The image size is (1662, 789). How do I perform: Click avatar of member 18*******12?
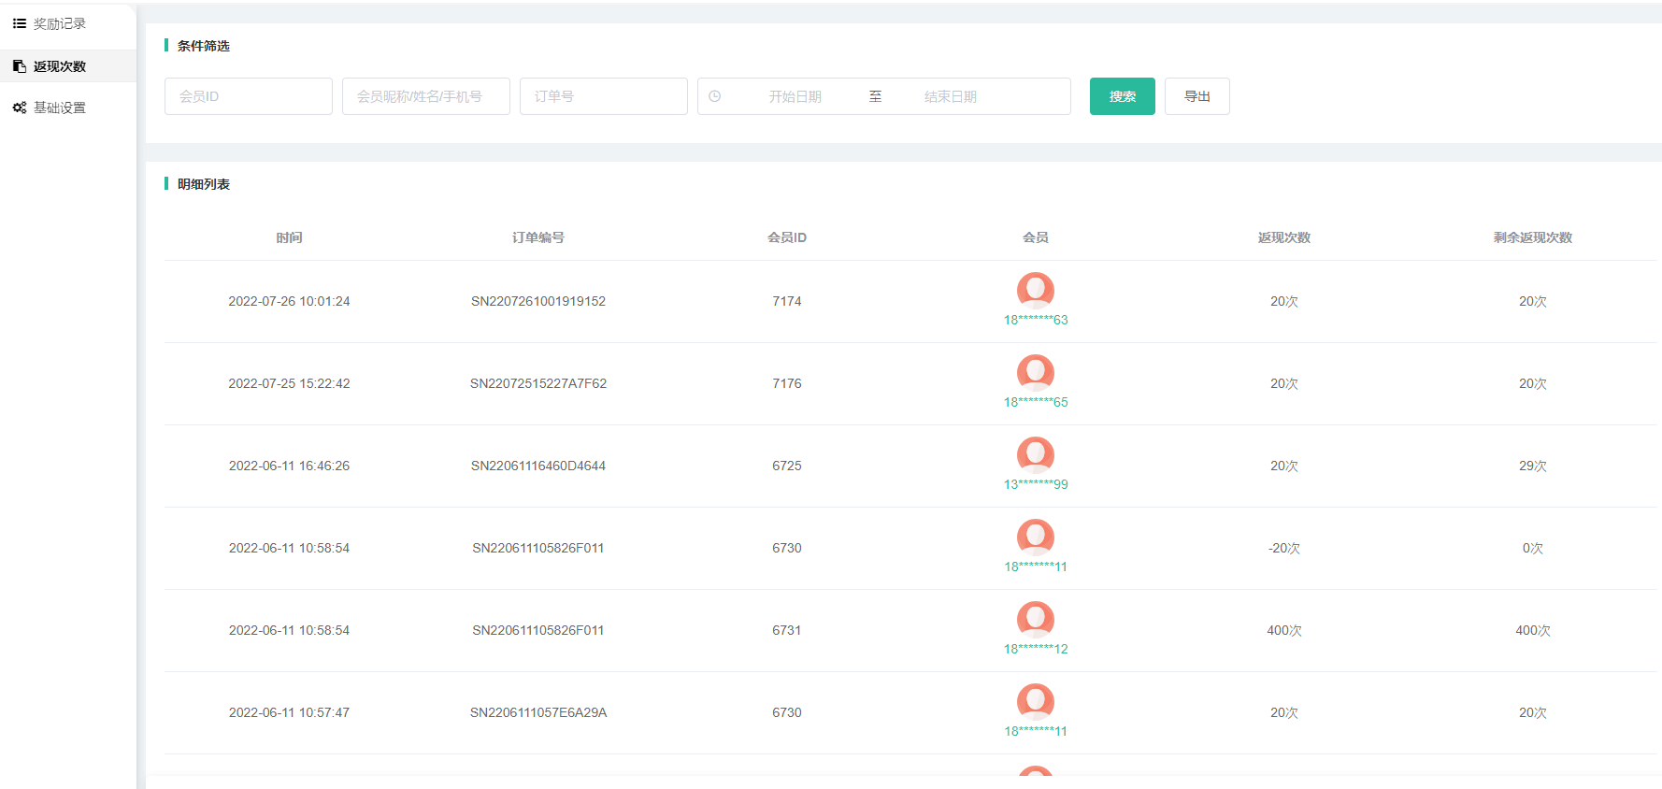[x=1035, y=619]
